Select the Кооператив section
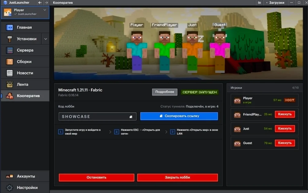 pyautogui.click(x=25, y=96)
